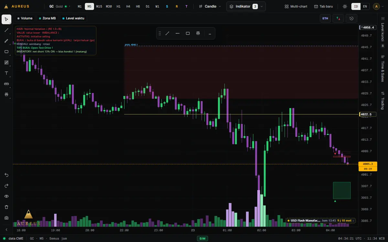This screenshot has width=388, height=242.
Task: Switch language to EN
Action: click(x=365, y=6)
